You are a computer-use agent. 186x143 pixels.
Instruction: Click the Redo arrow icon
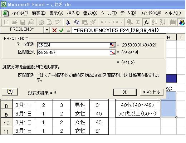click(x=116, y=22)
